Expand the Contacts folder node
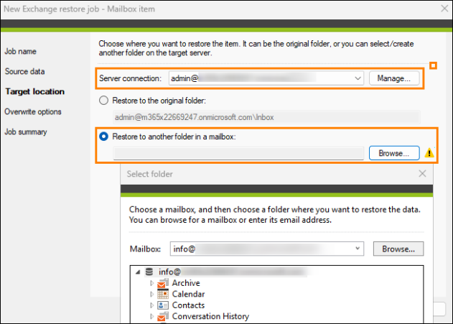 coord(151,305)
